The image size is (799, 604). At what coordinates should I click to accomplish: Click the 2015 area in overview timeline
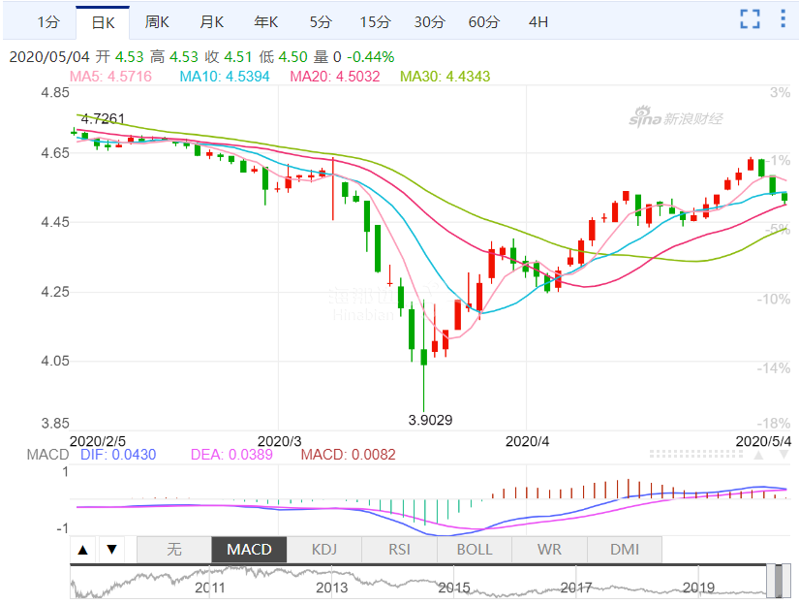point(453,587)
